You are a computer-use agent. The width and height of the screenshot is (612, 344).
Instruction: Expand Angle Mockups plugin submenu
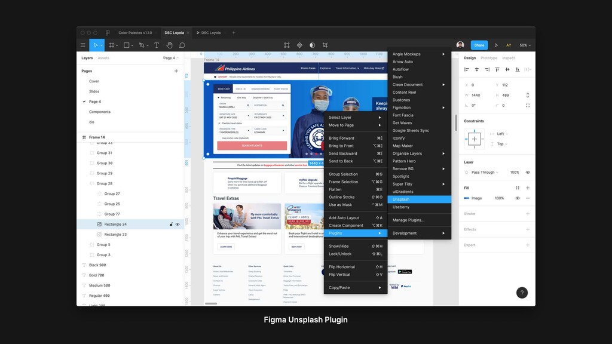419,54
